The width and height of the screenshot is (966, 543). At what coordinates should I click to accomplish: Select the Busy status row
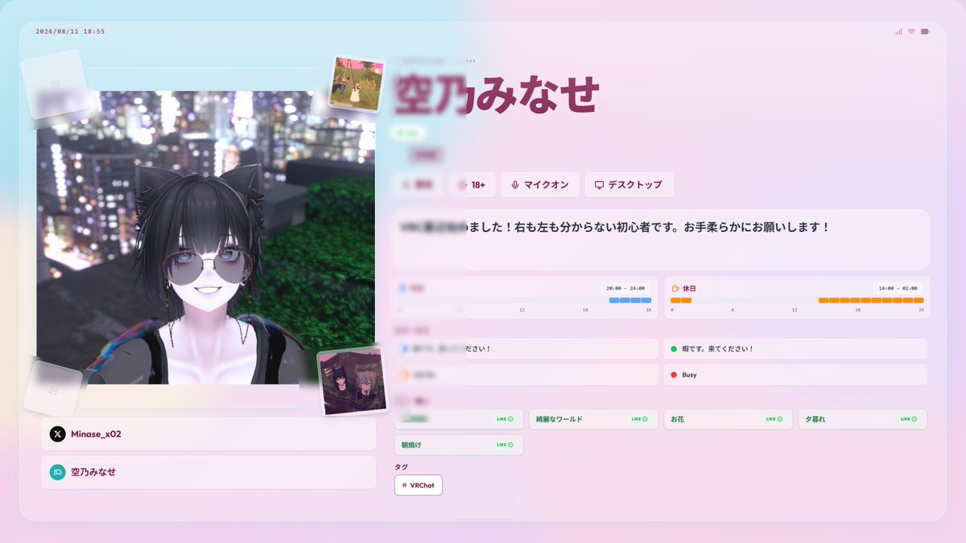pos(795,375)
